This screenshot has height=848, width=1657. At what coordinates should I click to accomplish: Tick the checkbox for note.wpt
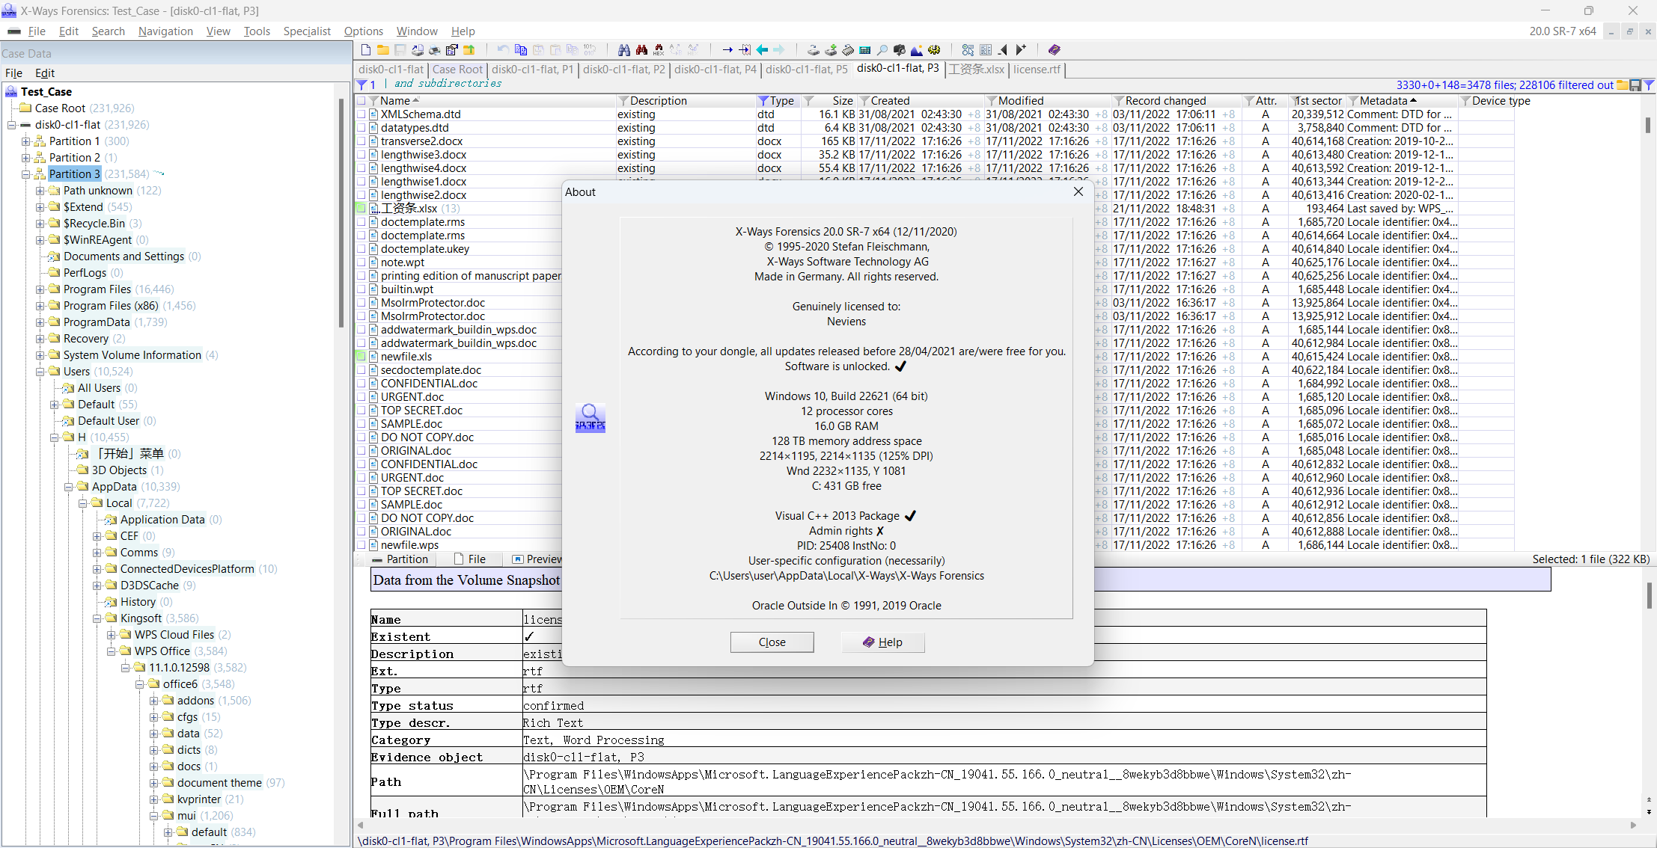pos(361,262)
